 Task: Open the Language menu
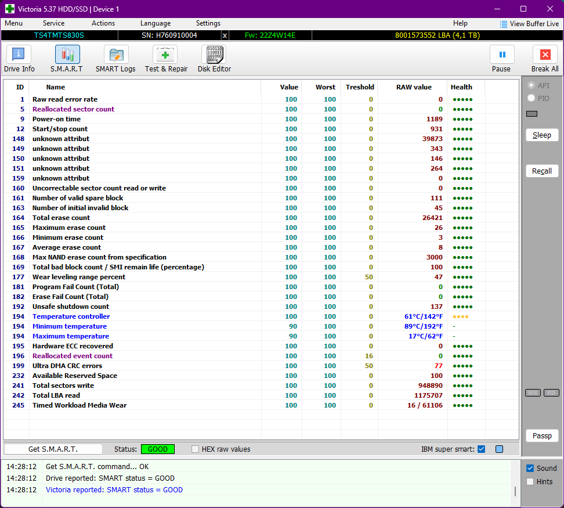(156, 23)
